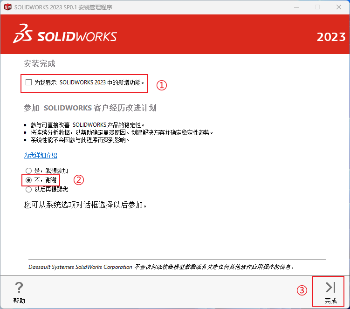Click the 参加 SOLIDWORKS 客户经历改进计划 heading
This screenshot has height=309, width=350.
click(90, 108)
